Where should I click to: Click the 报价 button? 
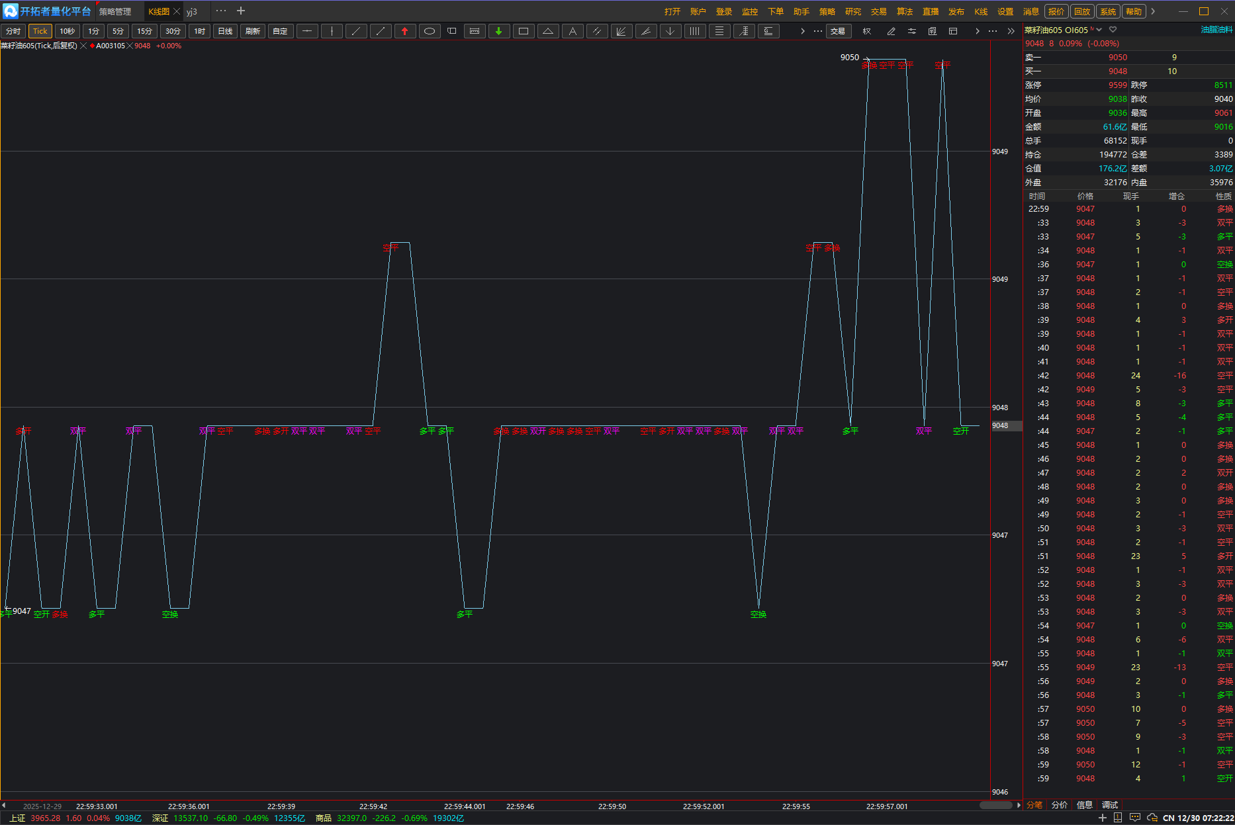click(x=1056, y=11)
